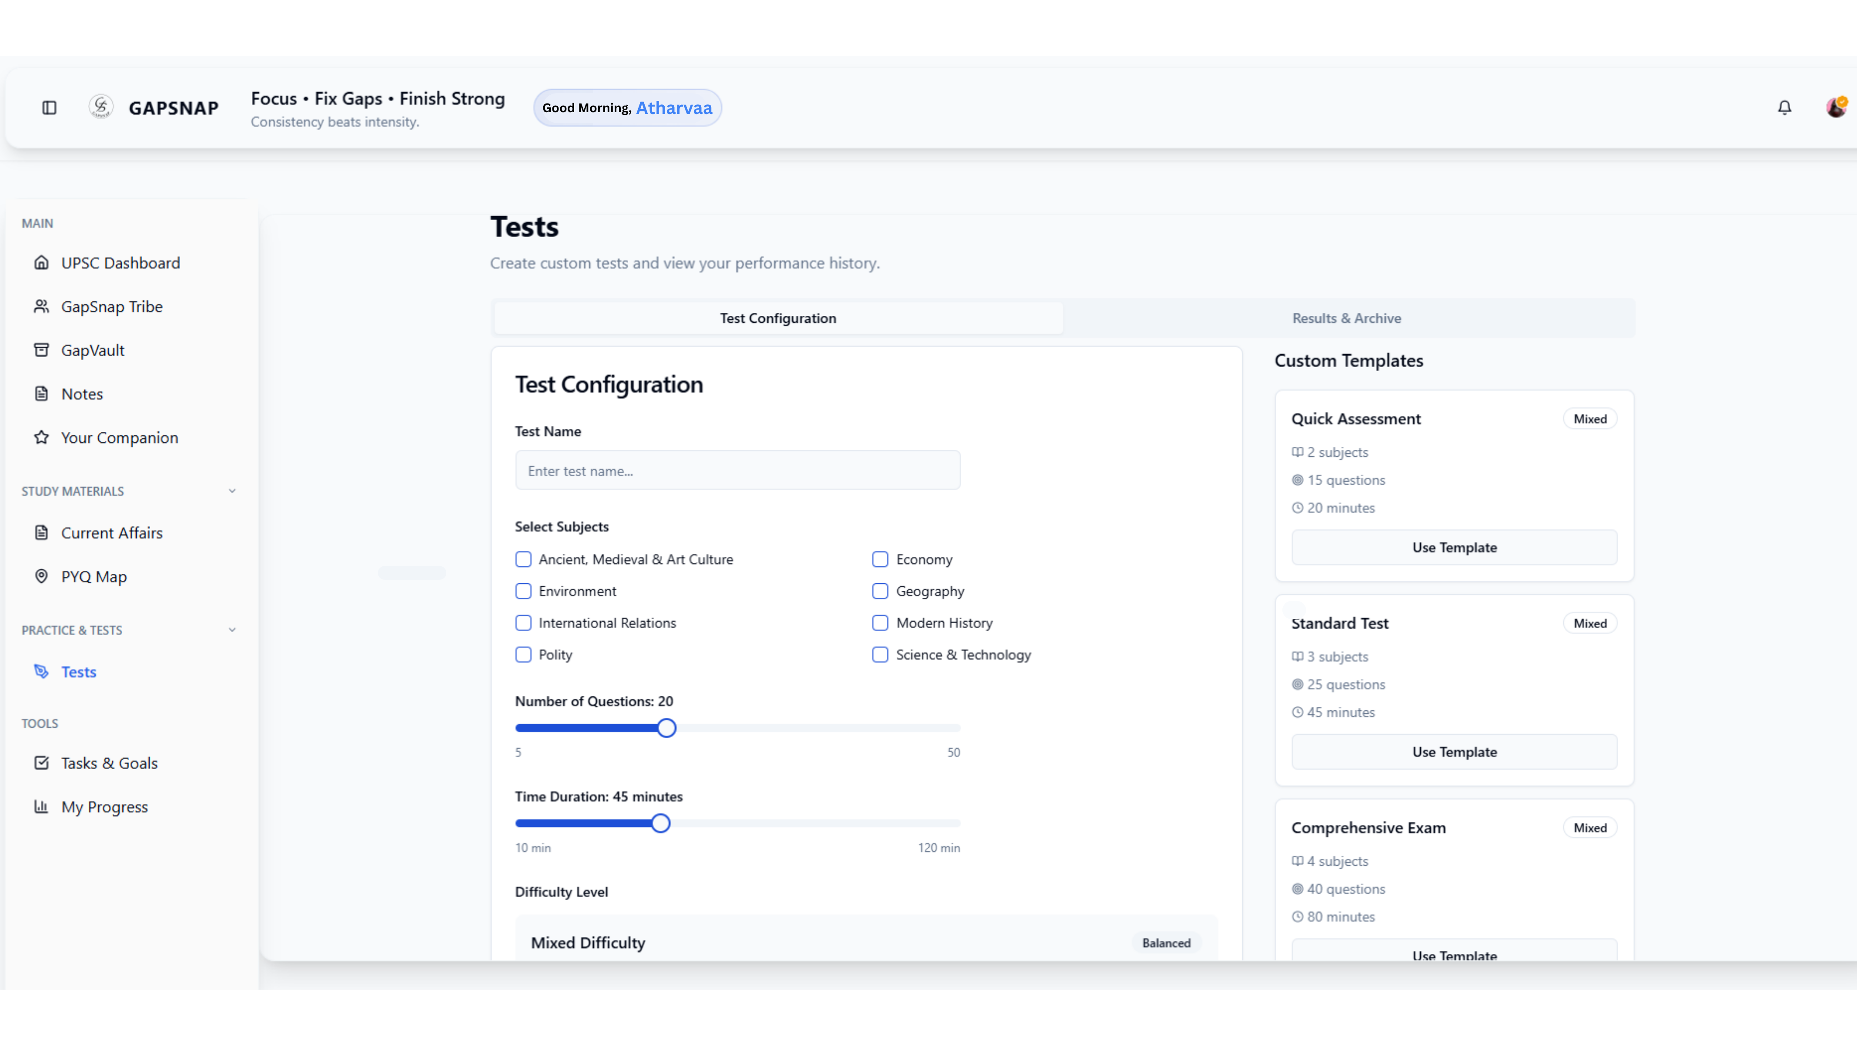Image resolution: width=1857 pixels, height=1044 pixels.
Task: Select the Modern History checkbox
Action: point(880,623)
